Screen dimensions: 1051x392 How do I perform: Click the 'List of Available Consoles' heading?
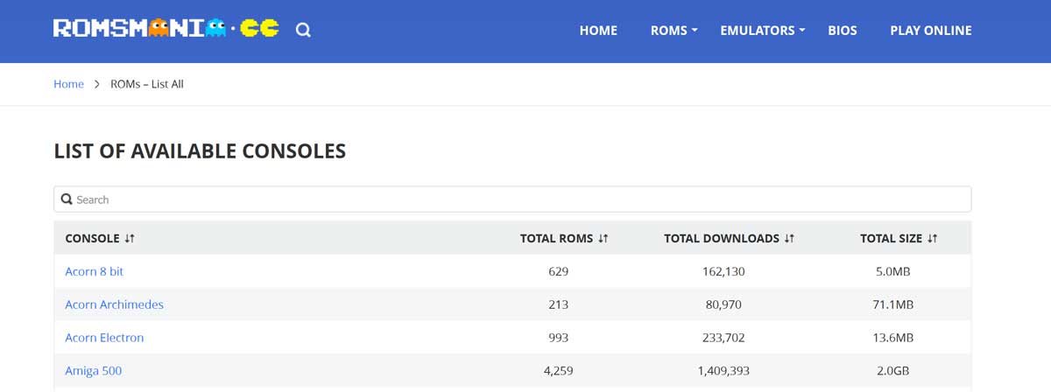[200, 150]
